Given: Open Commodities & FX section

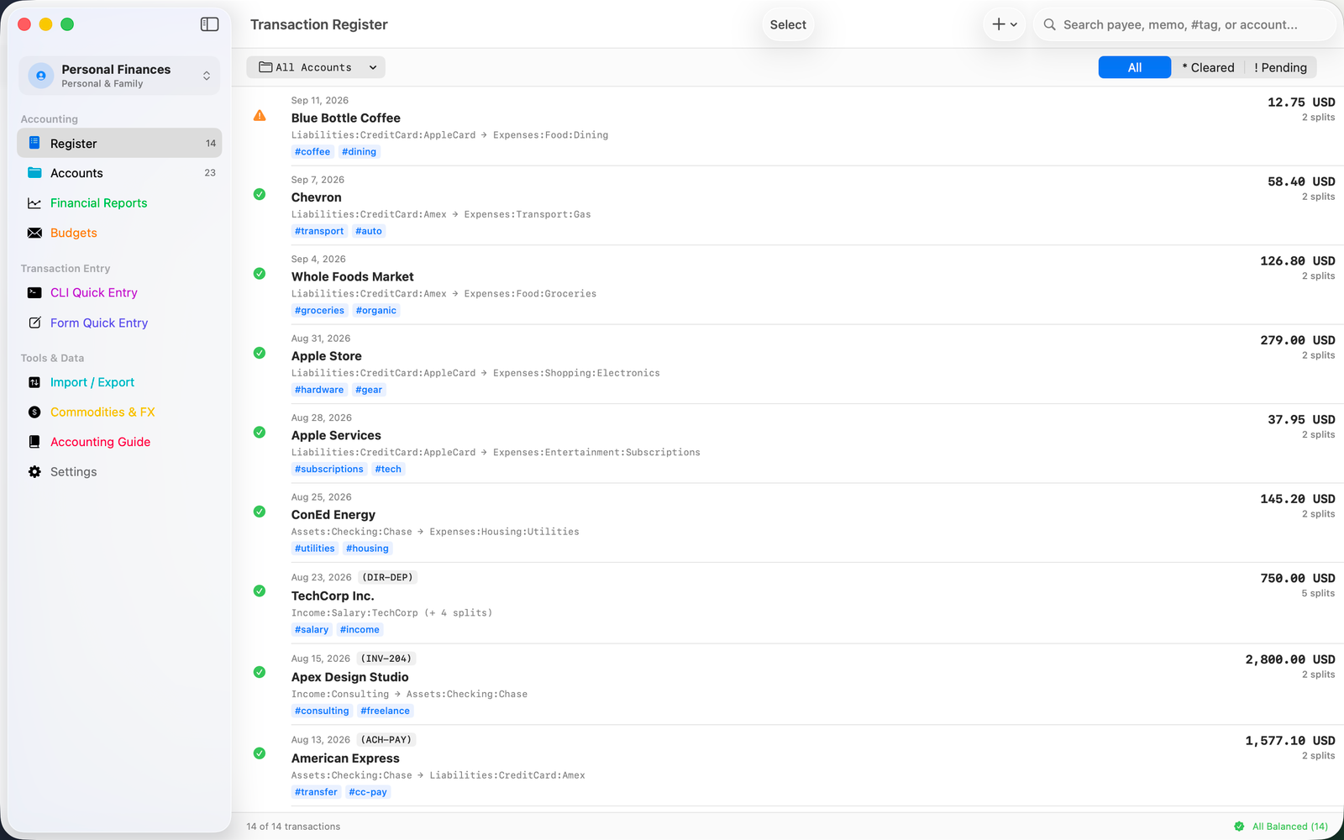Looking at the screenshot, I should tap(119, 412).
